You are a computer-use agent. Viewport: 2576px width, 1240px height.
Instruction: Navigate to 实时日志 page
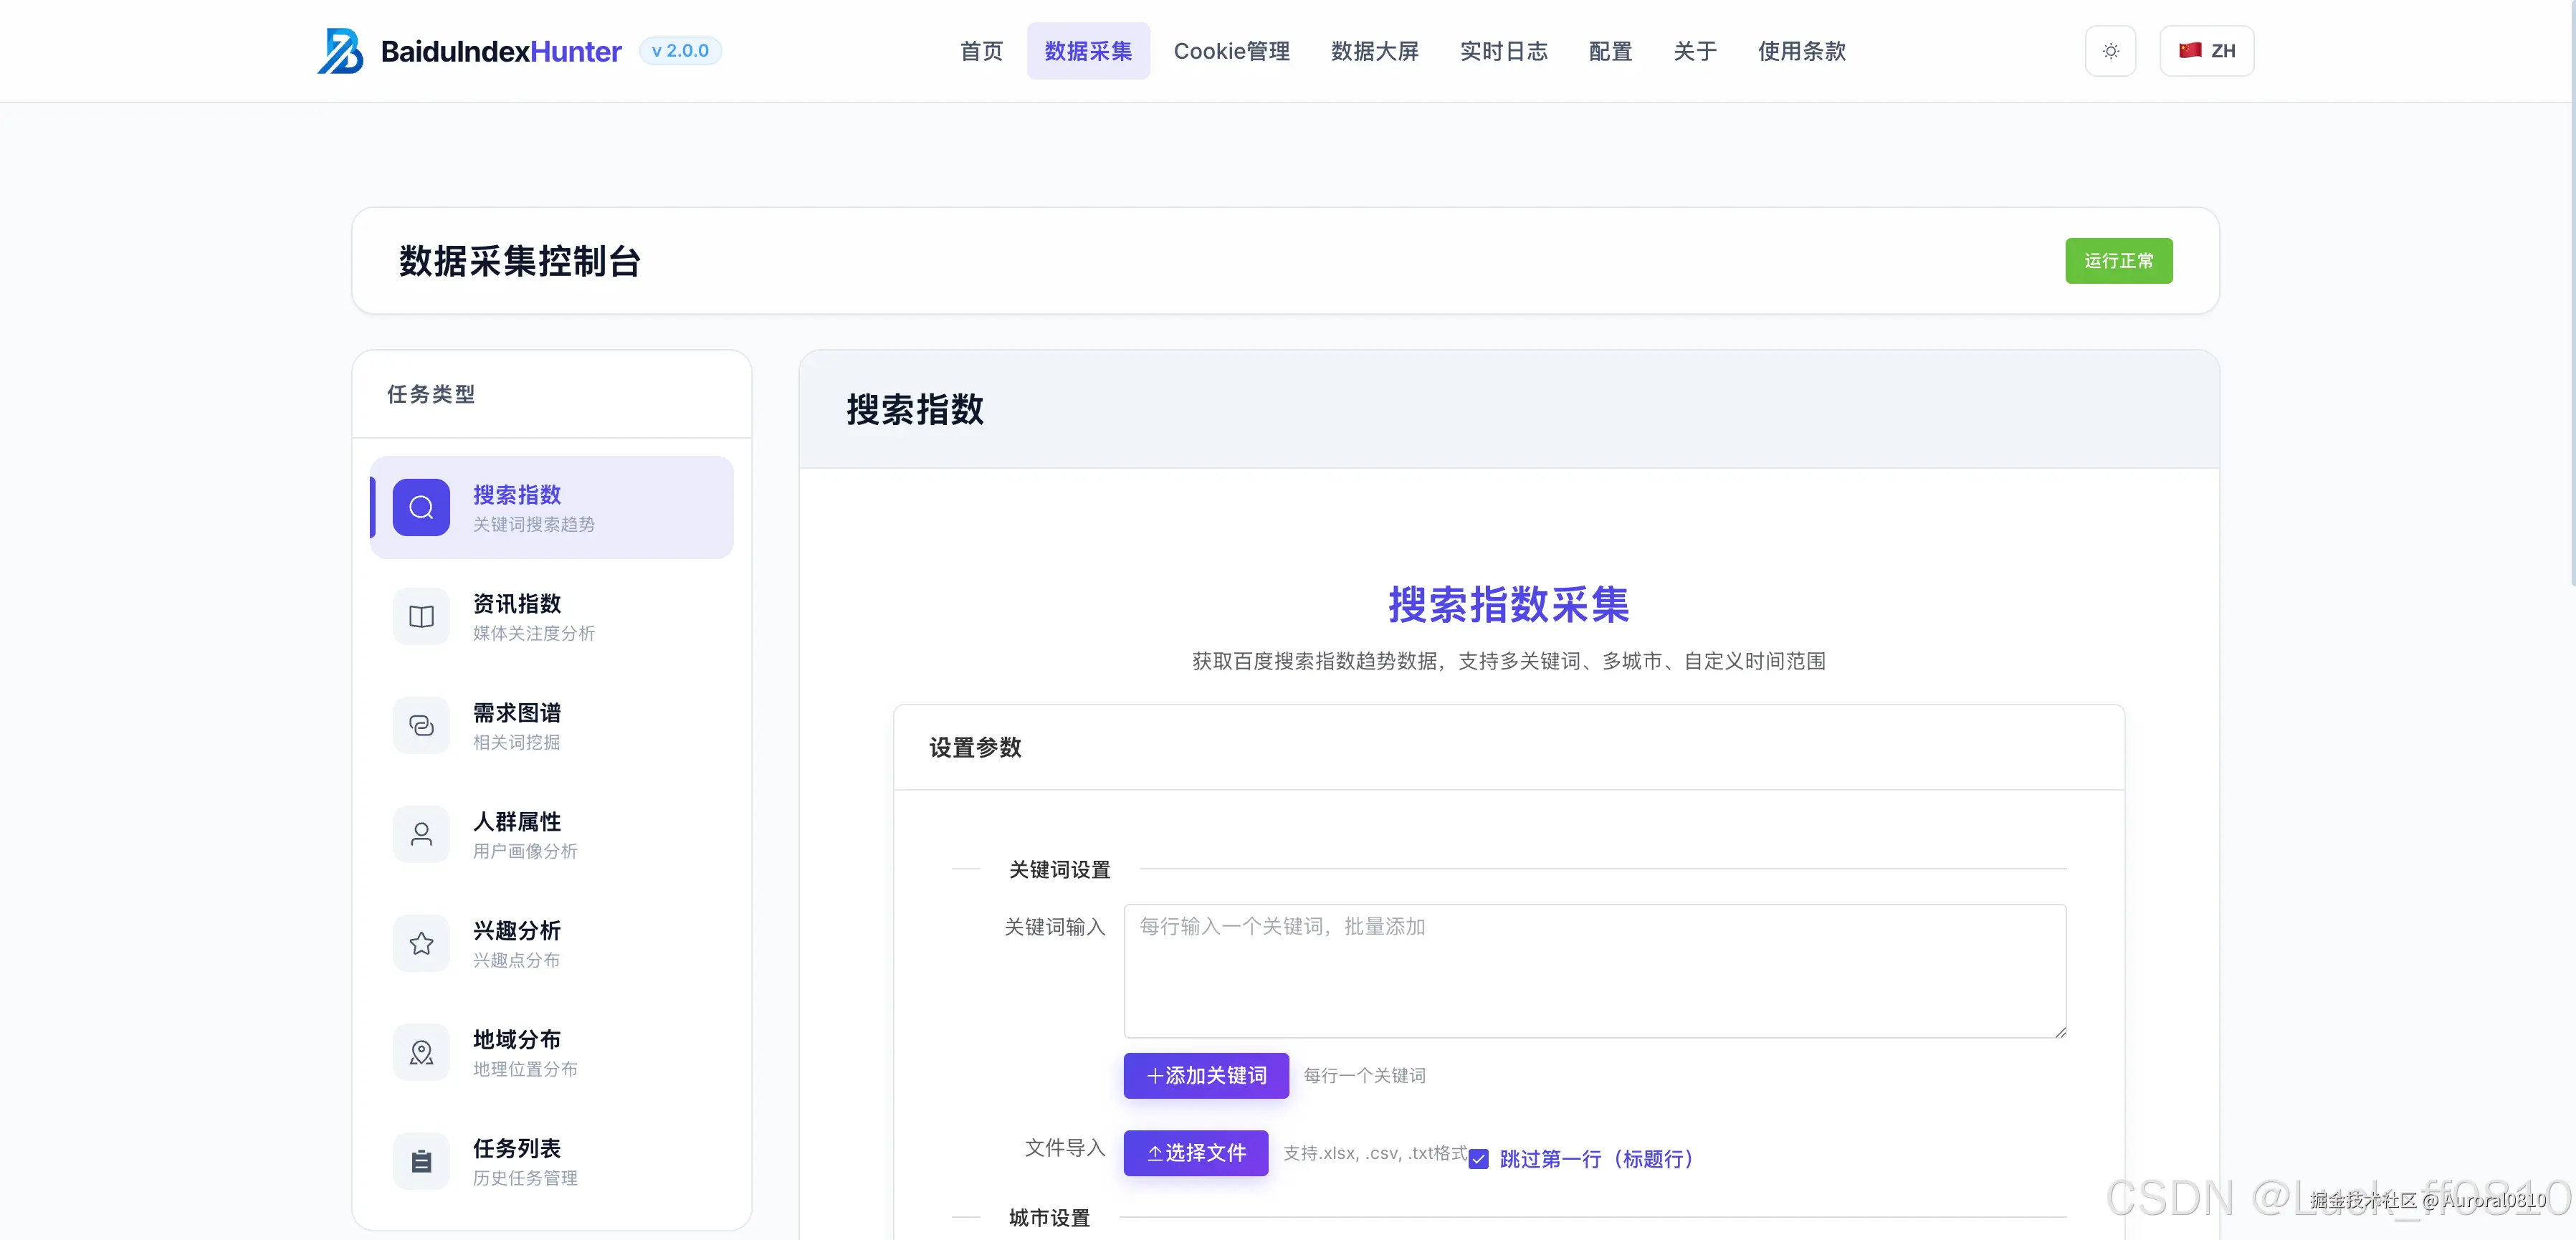[x=1503, y=51]
